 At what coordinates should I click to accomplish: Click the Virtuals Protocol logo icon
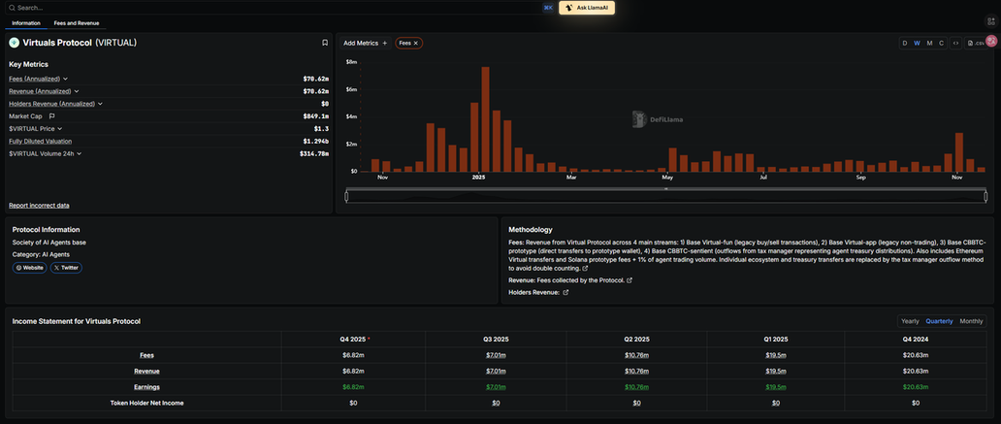pos(14,43)
